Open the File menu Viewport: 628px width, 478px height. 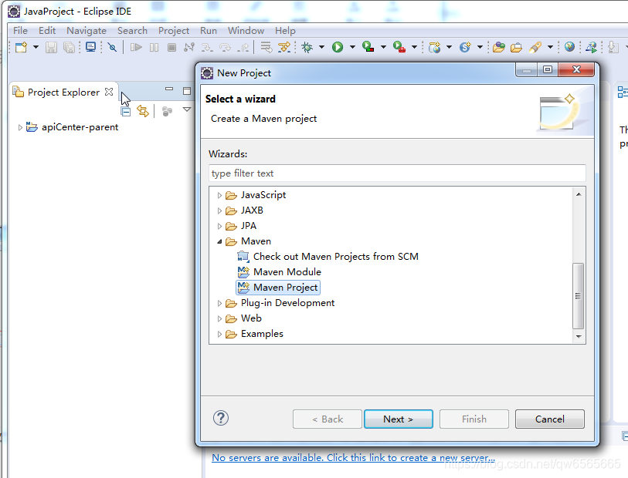pyautogui.click(x=20, y=30)
